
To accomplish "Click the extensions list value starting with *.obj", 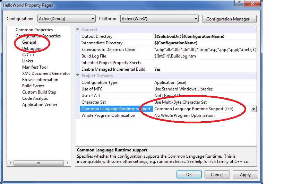I will [x=205, y=50].
